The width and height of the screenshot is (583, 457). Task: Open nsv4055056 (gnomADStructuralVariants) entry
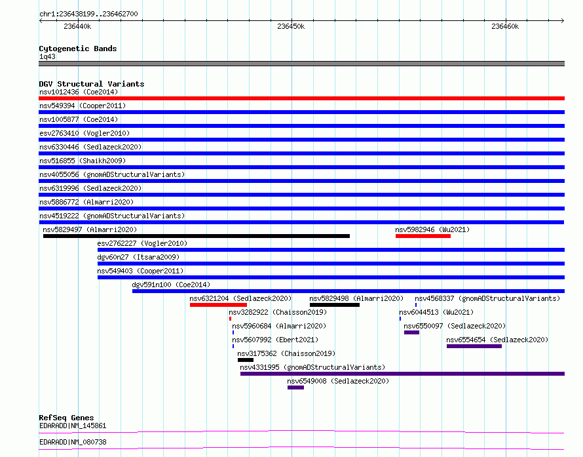(x=112, y=174)
